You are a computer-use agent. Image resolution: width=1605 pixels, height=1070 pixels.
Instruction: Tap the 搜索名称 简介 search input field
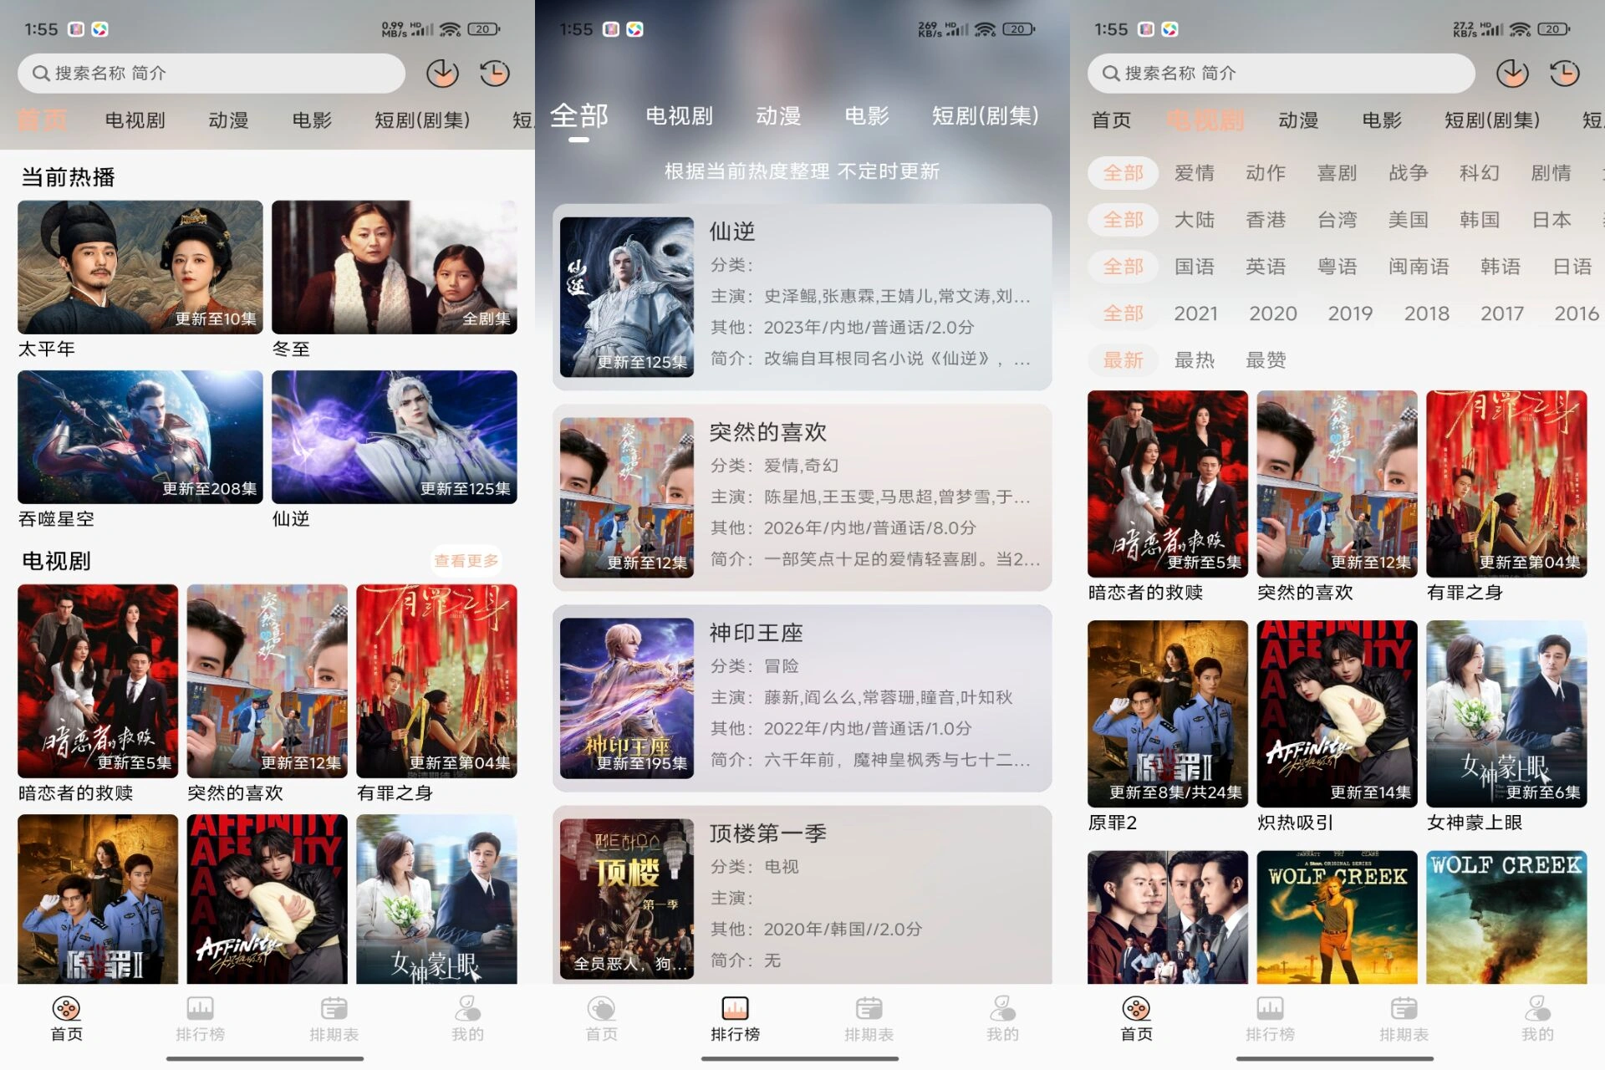(209, 73)
